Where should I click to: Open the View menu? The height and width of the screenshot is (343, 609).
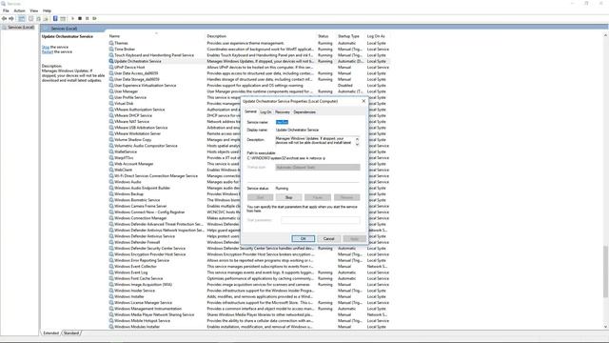pyautogui.click(x=34, y=10)
